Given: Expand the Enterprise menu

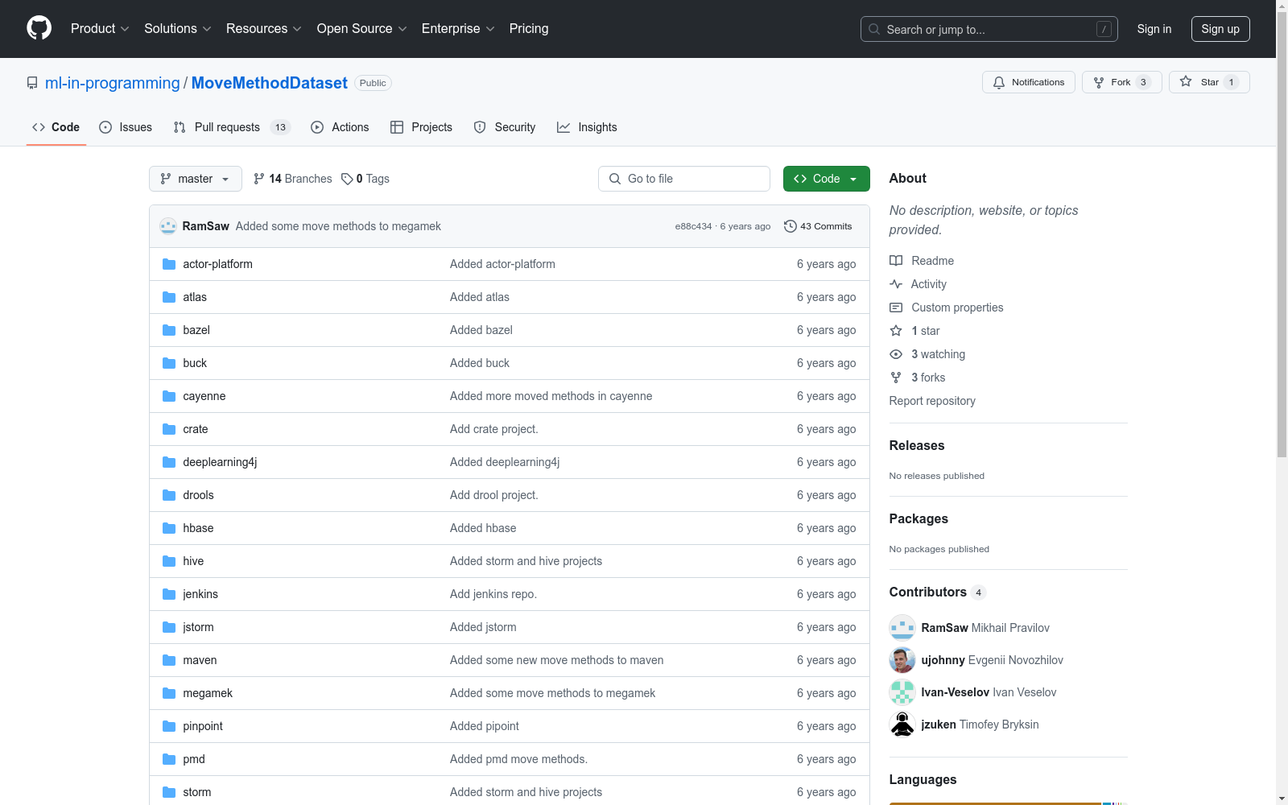Looking at the screenshot, I should point(458,28).
